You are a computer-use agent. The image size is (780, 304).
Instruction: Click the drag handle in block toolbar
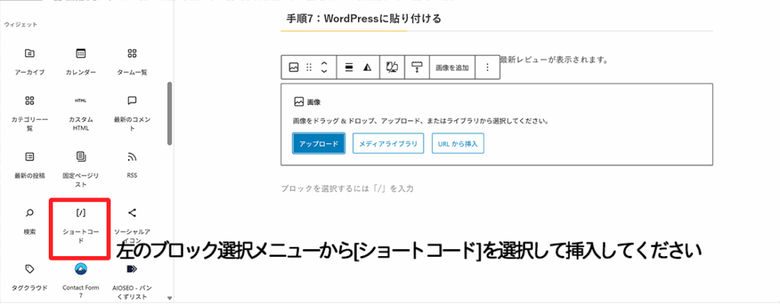pos(309,68)
